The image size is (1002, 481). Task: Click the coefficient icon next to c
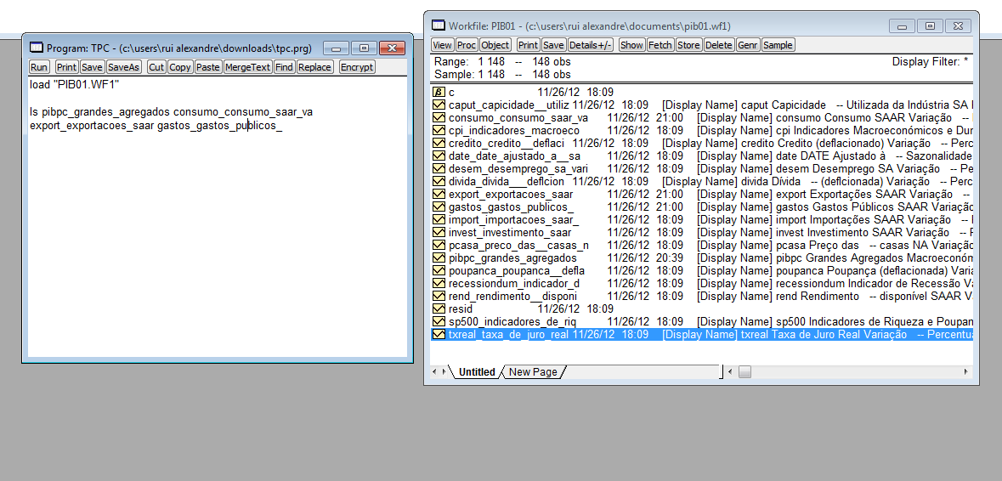(439, 92)
